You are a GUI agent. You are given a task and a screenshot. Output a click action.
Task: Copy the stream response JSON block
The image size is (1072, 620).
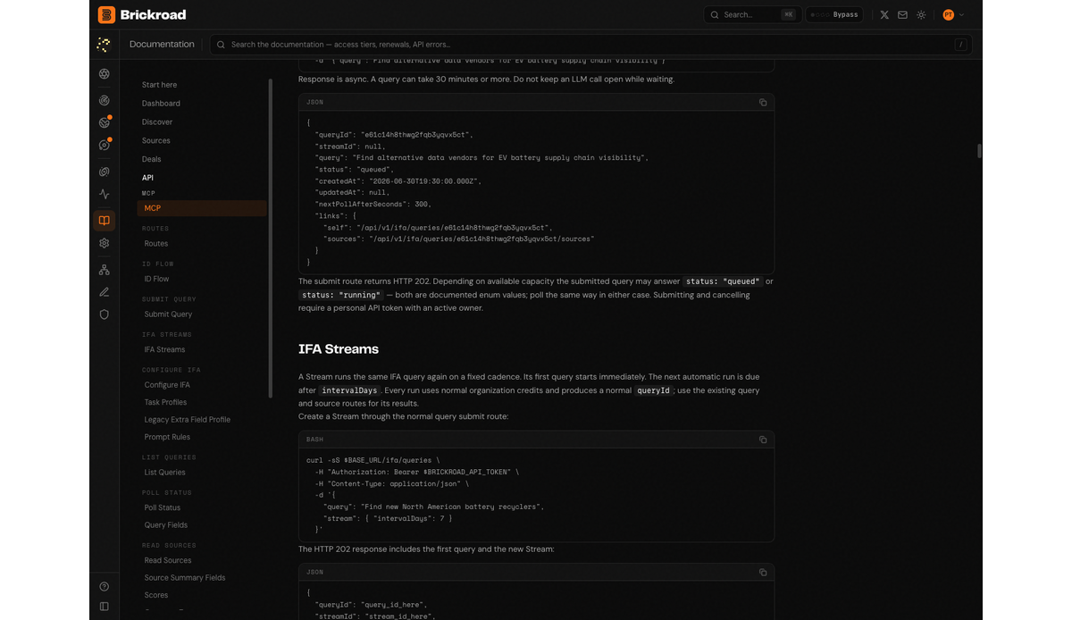763,573
